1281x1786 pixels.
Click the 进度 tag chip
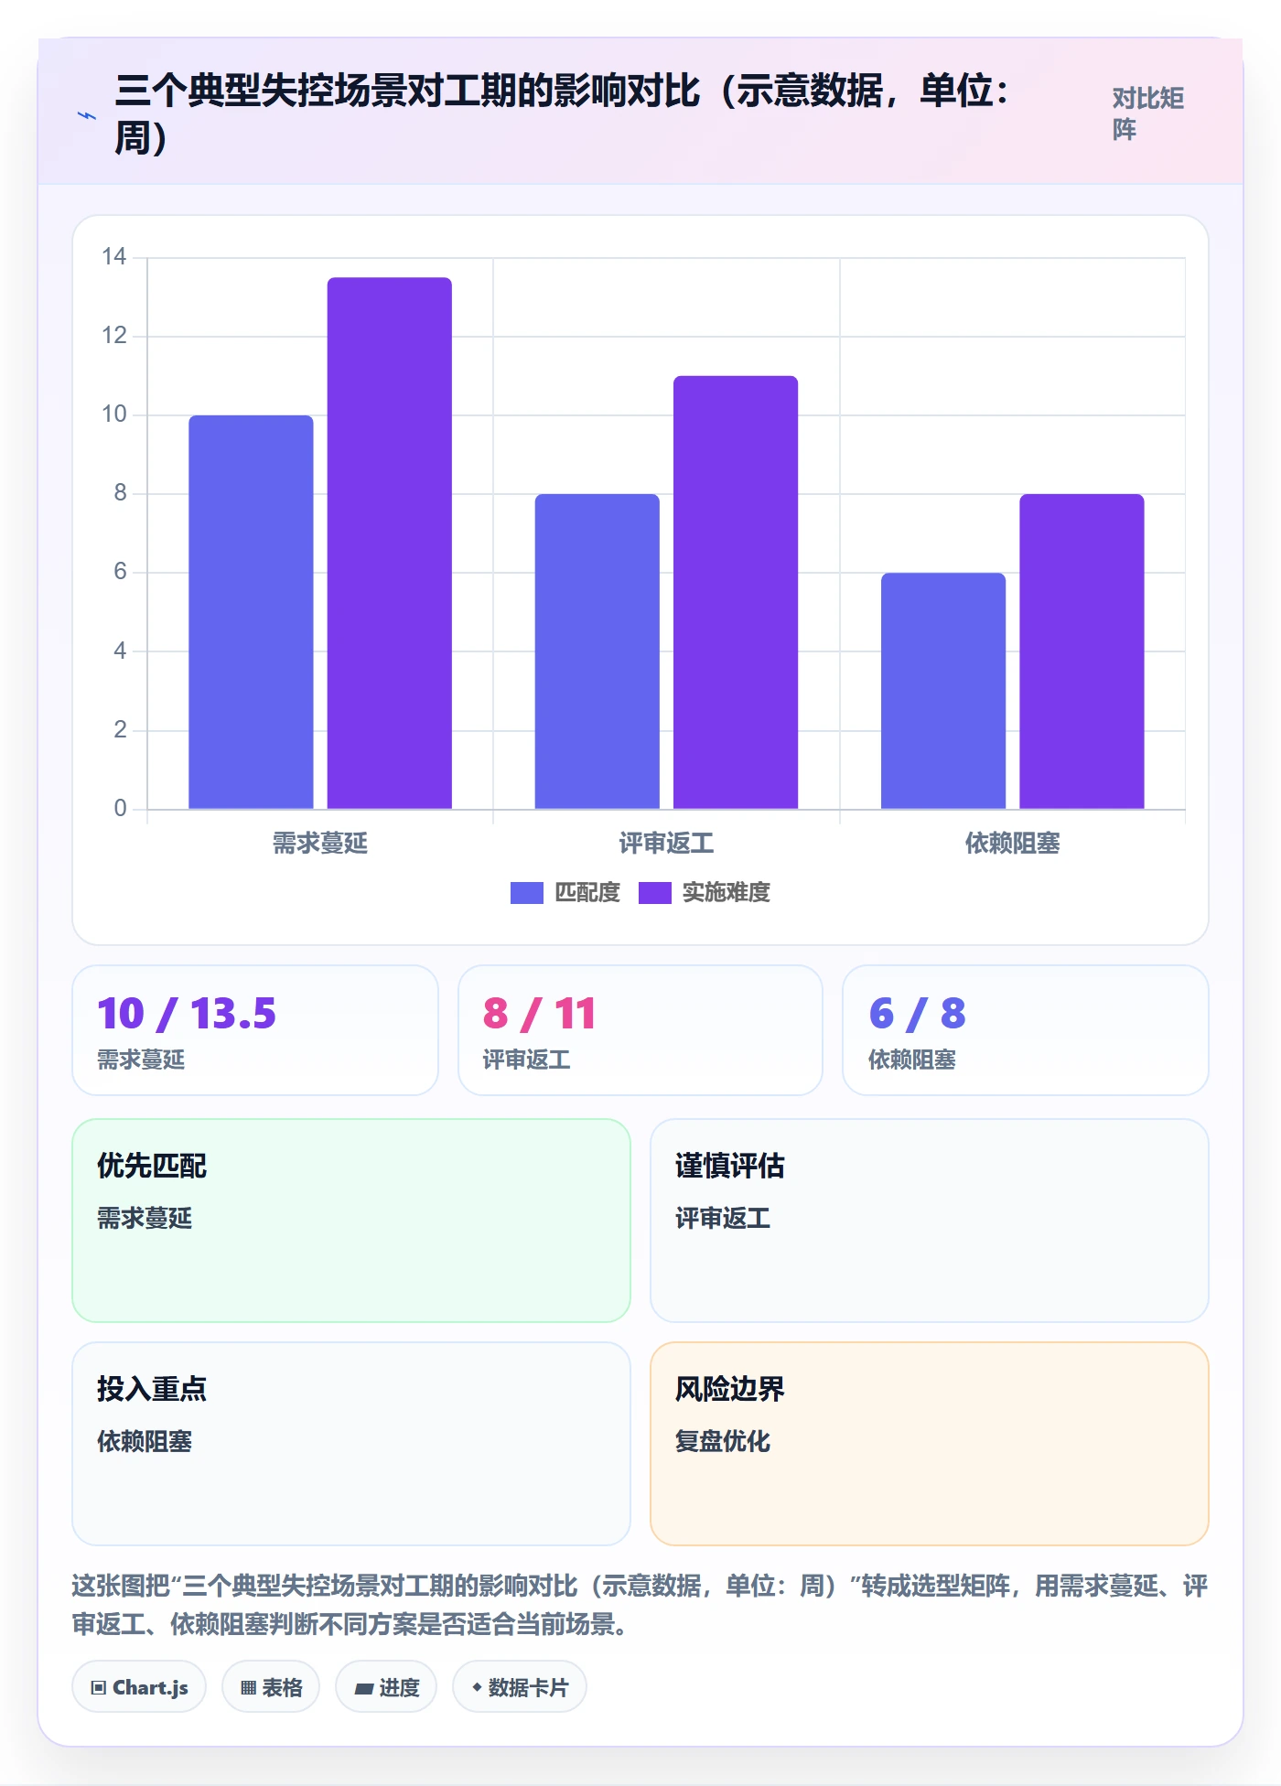point(386,1686)
